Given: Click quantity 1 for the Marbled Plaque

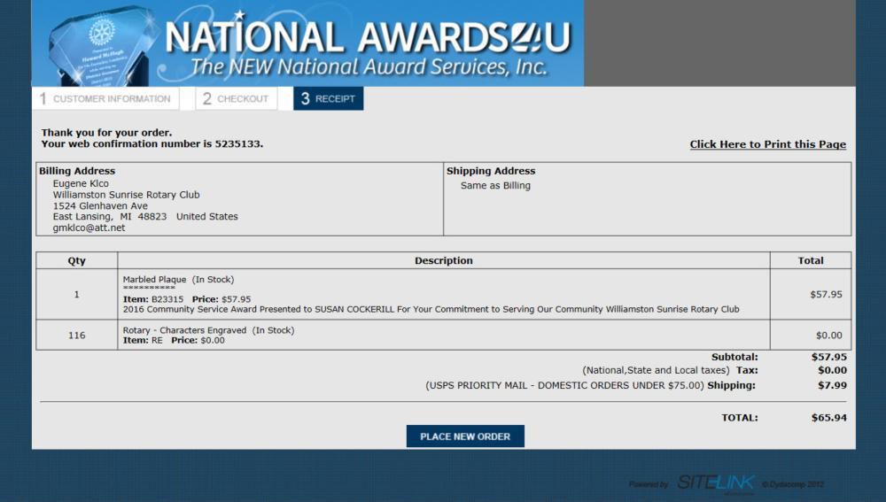Looking at the screenshot, I should (77, 294).
